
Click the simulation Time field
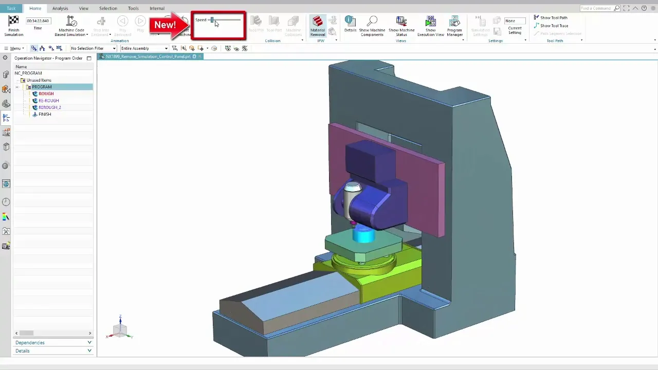(38, 21)
